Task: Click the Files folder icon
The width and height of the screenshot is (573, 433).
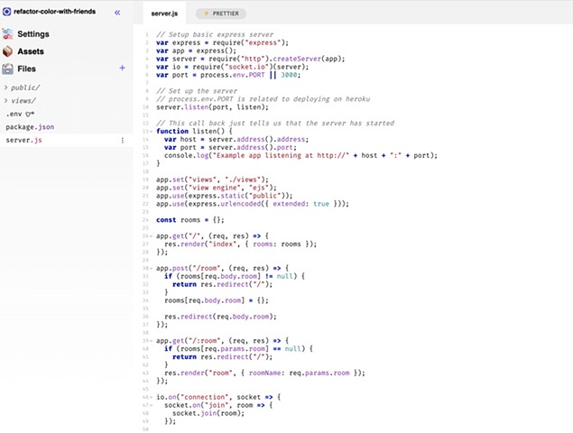Action: 7,69
